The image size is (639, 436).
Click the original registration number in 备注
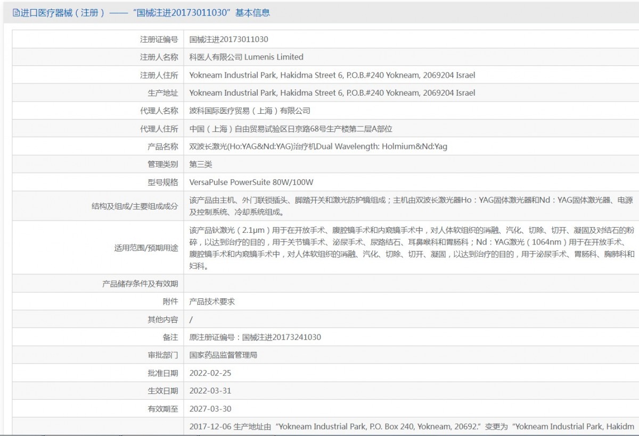(x=255, y=337)
